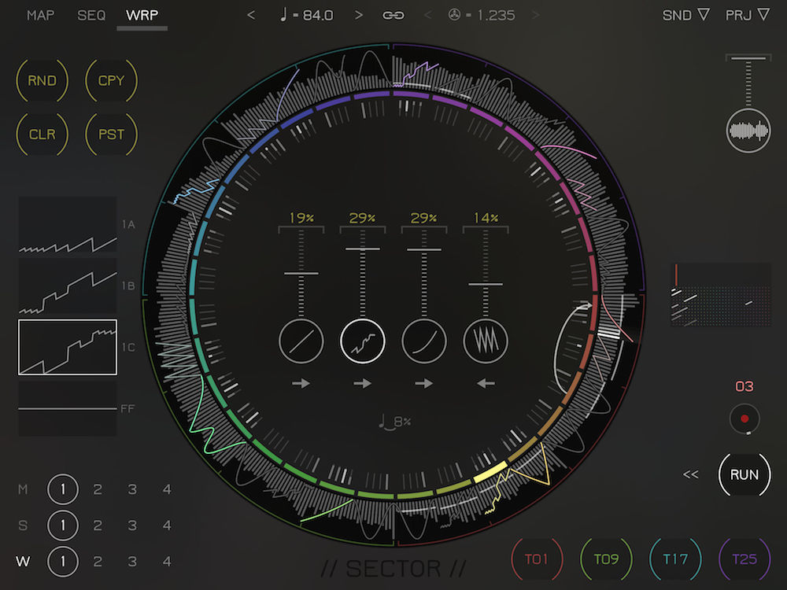Image resolution: width=787 pixels, height=590 pixels.
Task: Click the note swing 8% value
Action: (395, 422)
